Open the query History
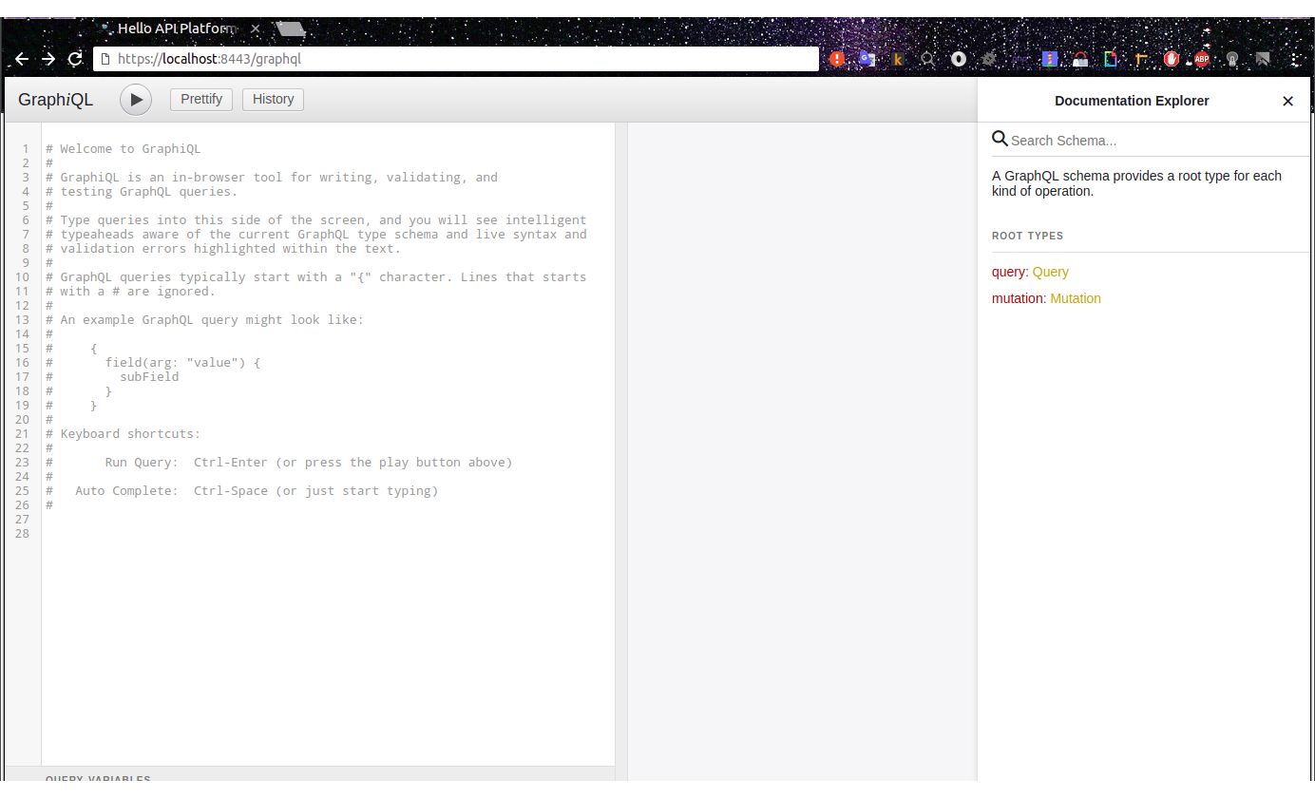The height and width of the screenshot is (798, 1315). 273,99
